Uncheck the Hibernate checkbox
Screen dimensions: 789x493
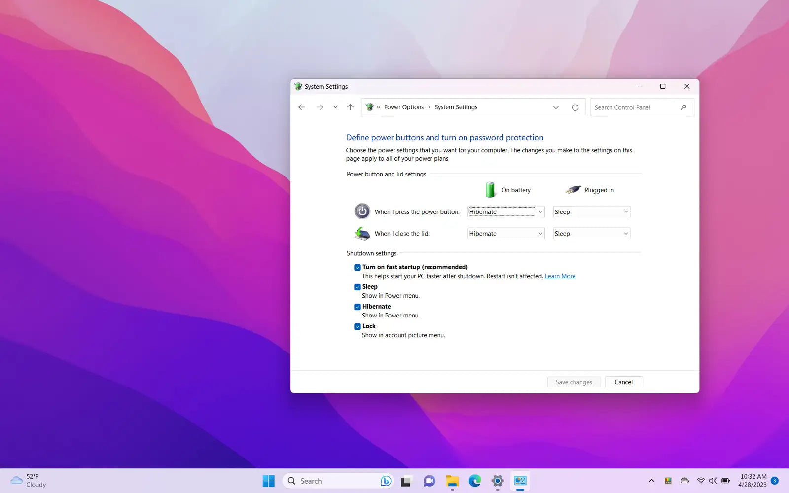(358, 307)
